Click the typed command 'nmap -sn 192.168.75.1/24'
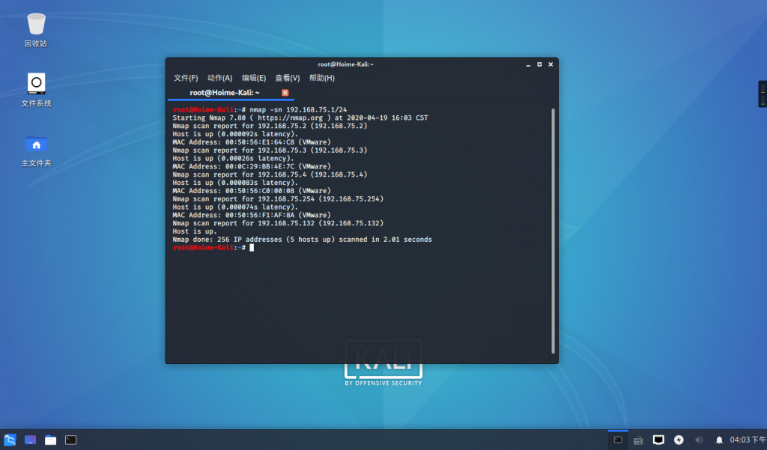The height and width of the screenshot is (450, 767). point(298,109)
